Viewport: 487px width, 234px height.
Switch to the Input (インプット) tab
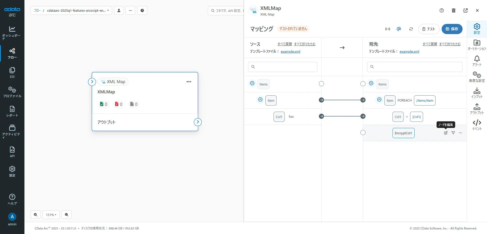[x=477, y=93]
